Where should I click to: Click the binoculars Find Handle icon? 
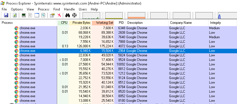click(x=67, y=15)
